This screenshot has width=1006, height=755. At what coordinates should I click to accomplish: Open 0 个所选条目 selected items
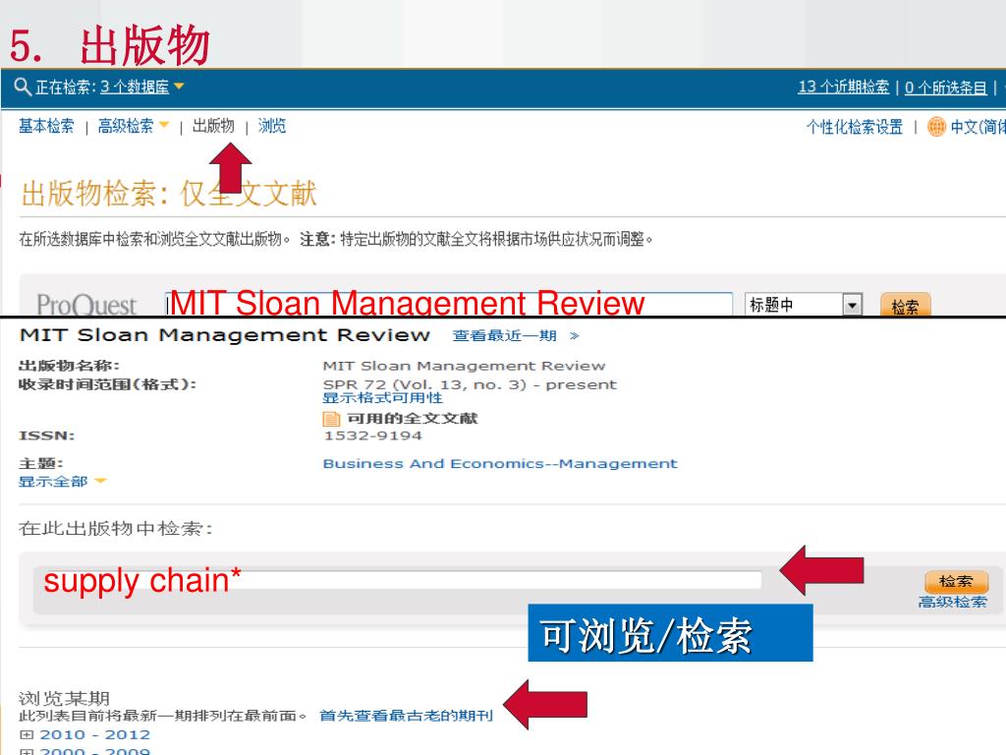[x=946, y=87]
